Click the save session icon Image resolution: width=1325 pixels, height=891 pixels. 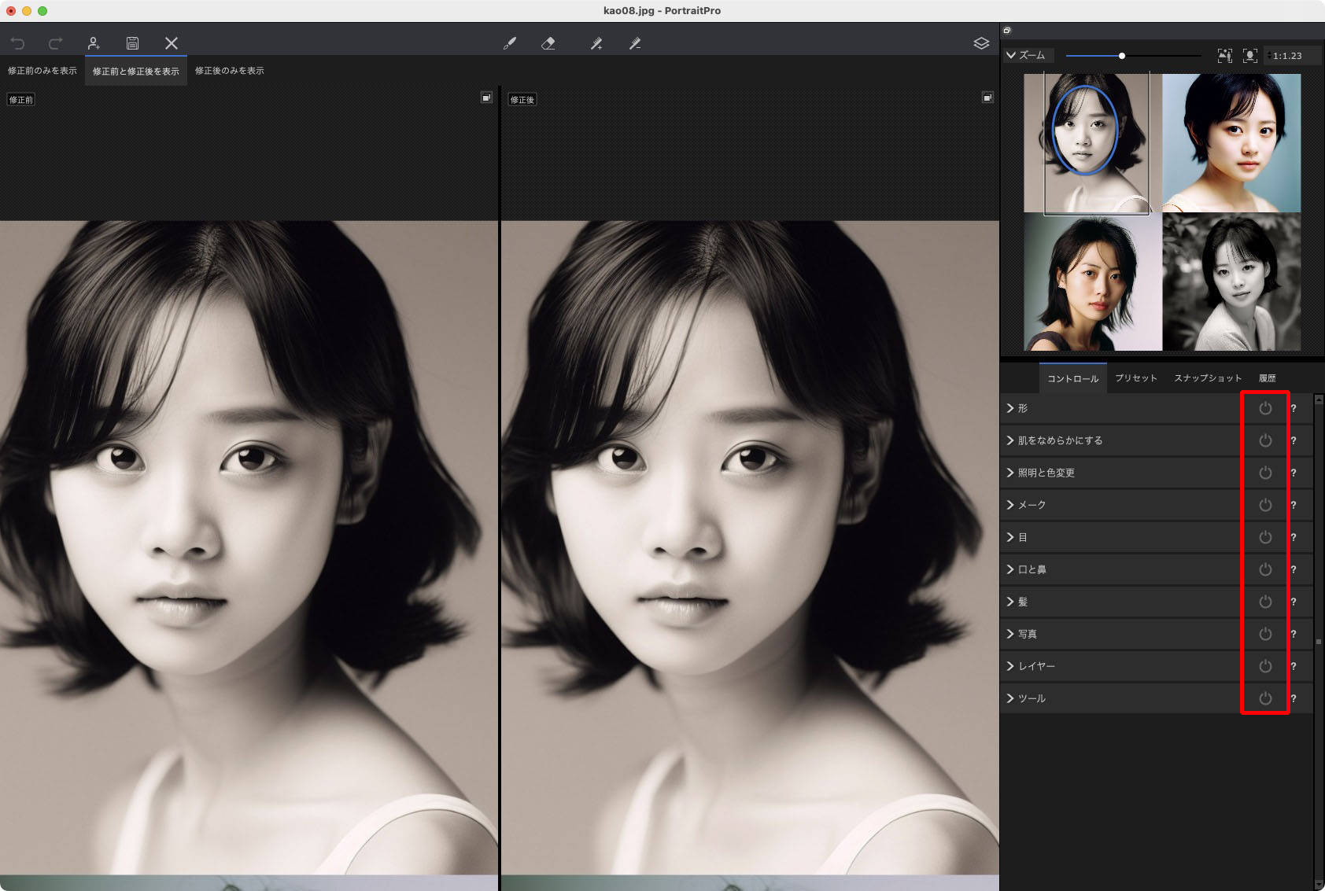pyautogui.click(x=132, y=43)
